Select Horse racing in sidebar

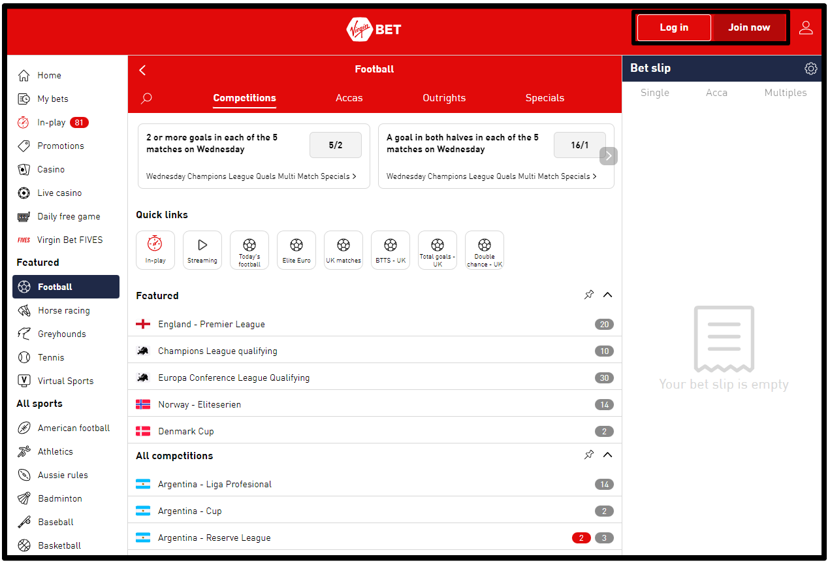pos(66,310)
